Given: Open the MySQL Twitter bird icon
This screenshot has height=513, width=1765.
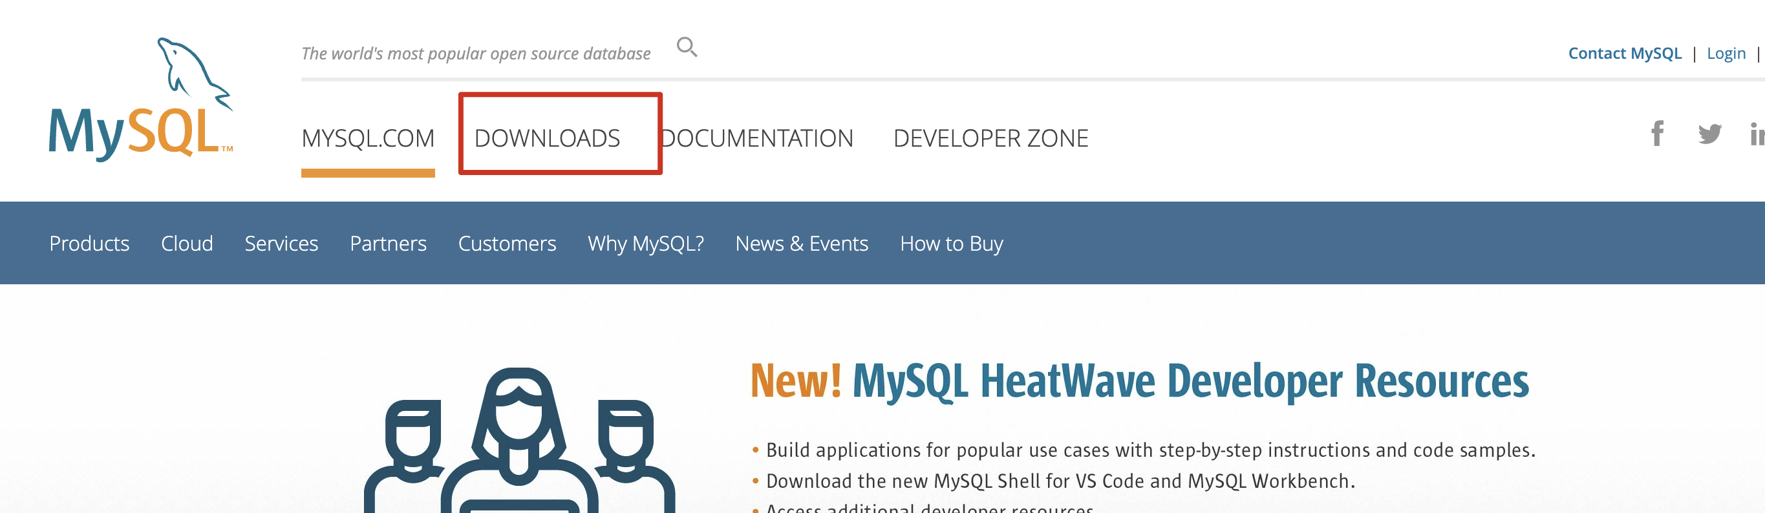Looking at the screenshot, I should pos(1710,134).
